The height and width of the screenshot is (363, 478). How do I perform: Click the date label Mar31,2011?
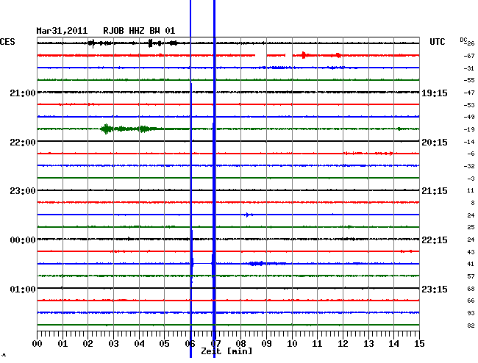click(62, 31)
